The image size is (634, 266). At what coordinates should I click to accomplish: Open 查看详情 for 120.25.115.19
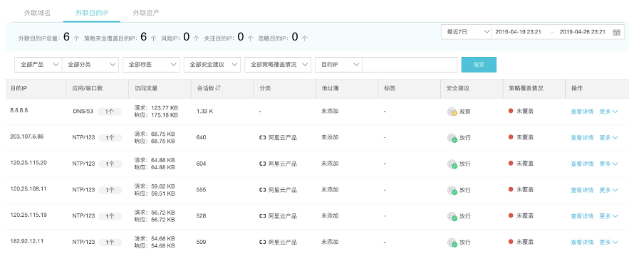[x=582, y=216]
